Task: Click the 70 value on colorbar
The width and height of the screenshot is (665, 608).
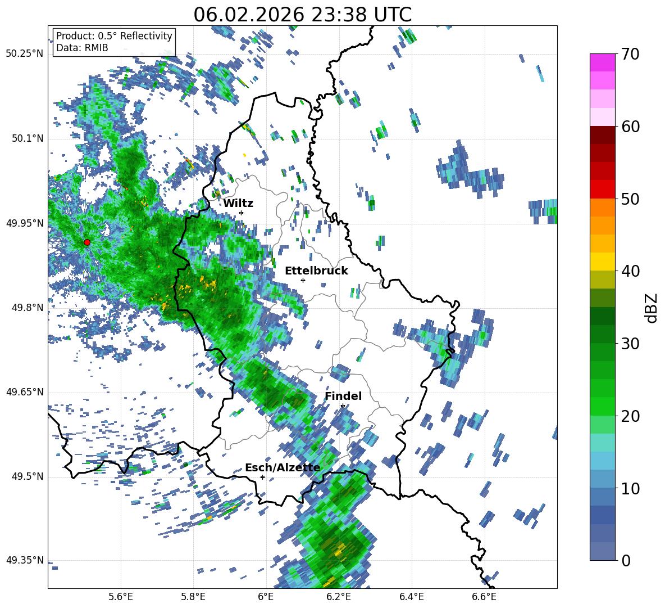Action: tap(630, 55)
